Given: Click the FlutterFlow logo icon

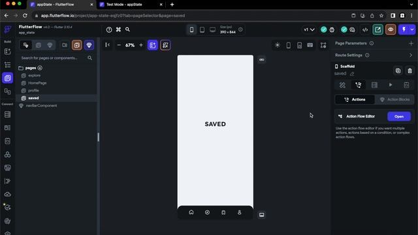Looking at the screenshot, I should point(8,29).
